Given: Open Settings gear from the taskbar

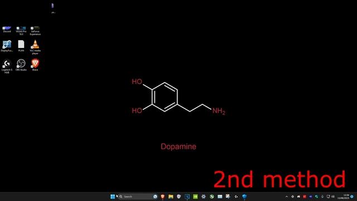Looking at the screenshot, I should pos(204,197).
